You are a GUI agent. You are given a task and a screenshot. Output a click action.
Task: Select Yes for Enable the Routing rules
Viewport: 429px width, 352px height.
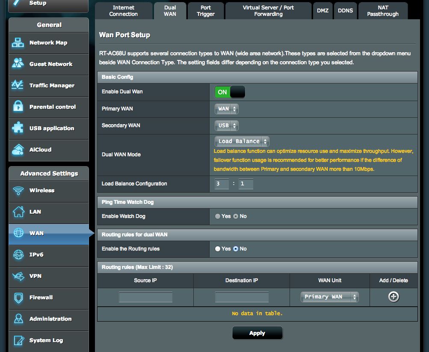(x=218, y=249)
